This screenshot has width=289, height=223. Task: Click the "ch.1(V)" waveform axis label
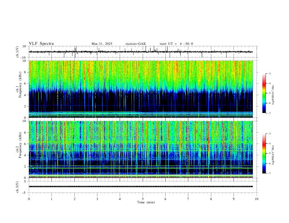pyautogui.click(x=18, y=52)
